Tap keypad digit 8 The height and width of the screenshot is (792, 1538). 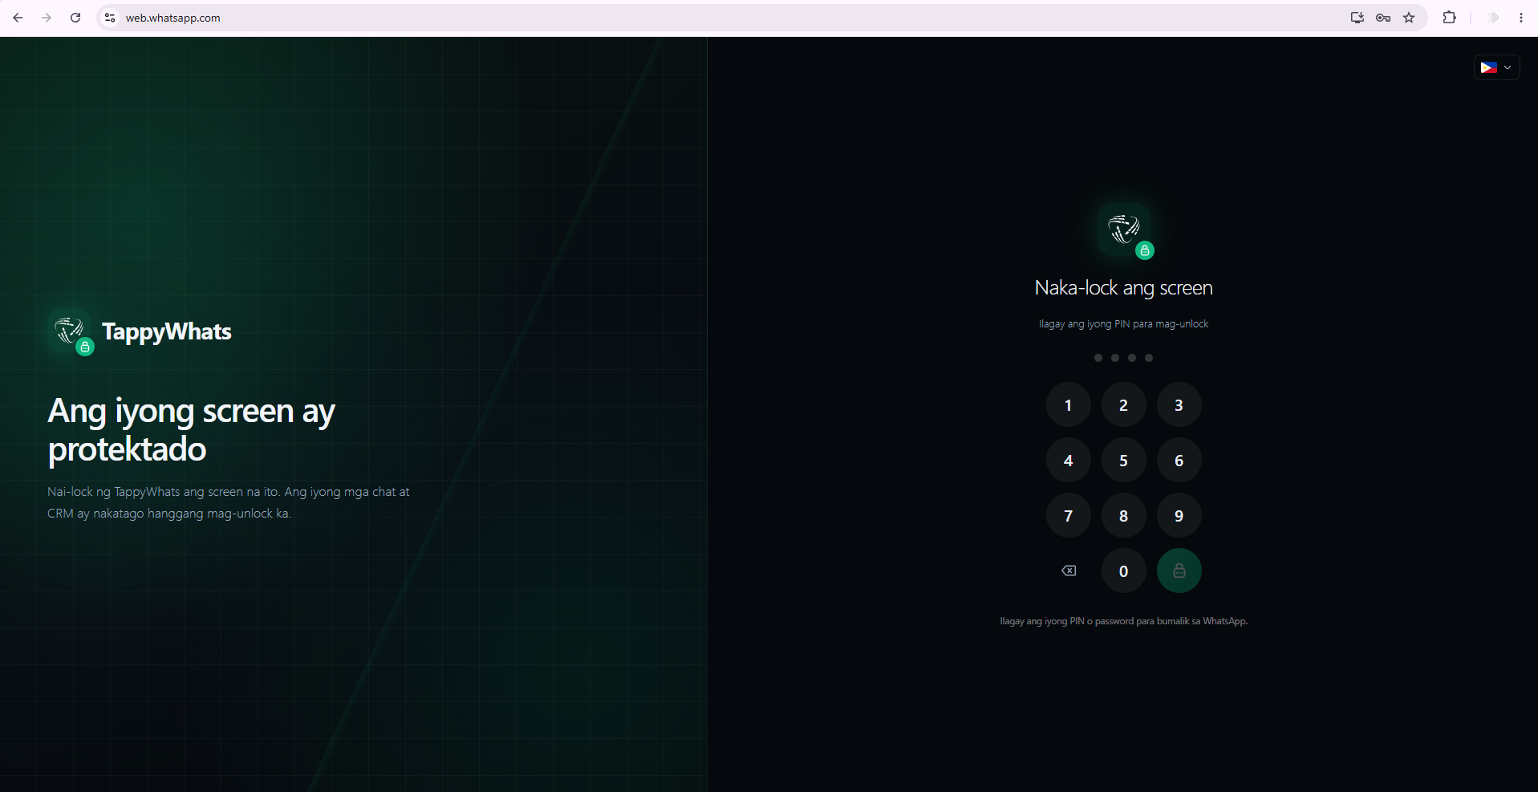click(x=1123, y=515)
